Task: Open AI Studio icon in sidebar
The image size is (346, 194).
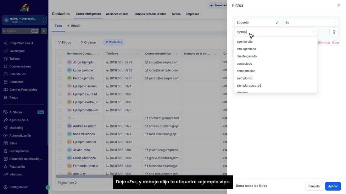Action: pyautogui.click(x=6, y=112)
